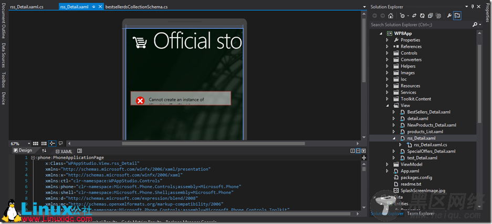This screenshot has width=492, height=224.
Task: Pin the rss_Detail.xaml tab
Action: pos(94,7)
